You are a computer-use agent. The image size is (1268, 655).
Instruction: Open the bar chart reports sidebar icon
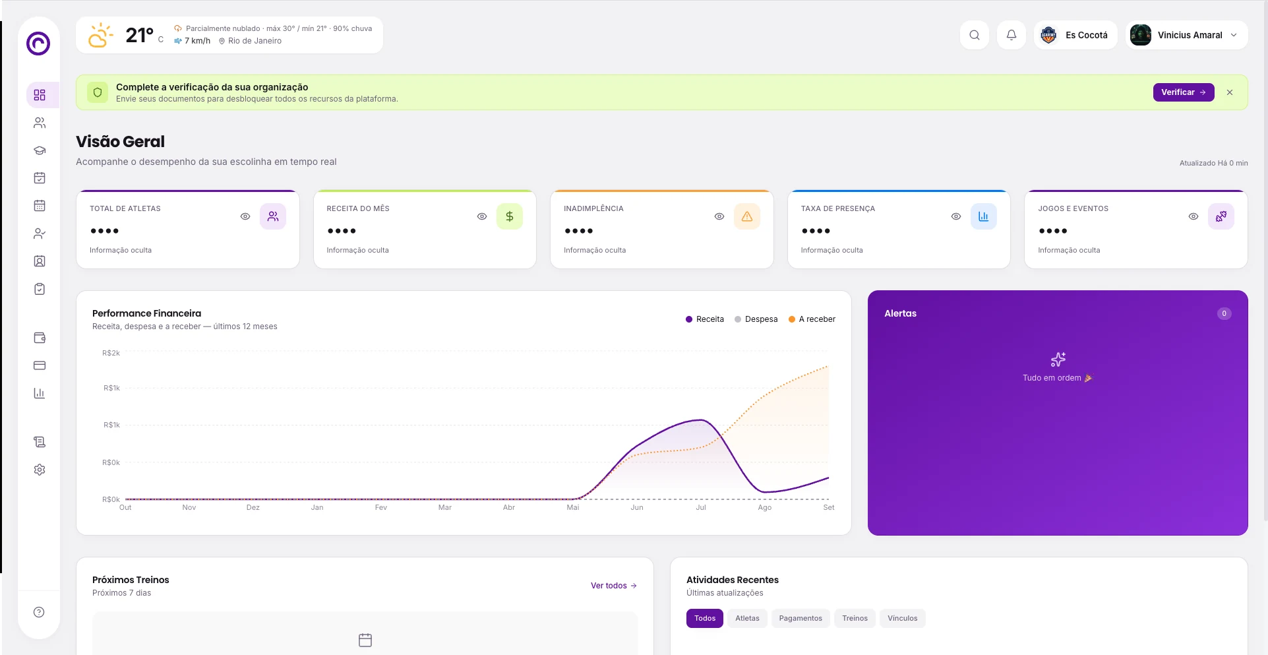pos(40,393)
